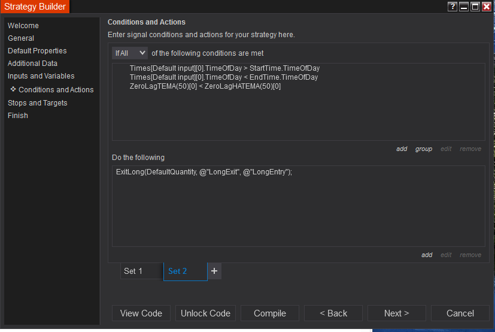Cancel the Strategy Builder wizard
This screenshot has width=495, height=332.
click(460, 313)
